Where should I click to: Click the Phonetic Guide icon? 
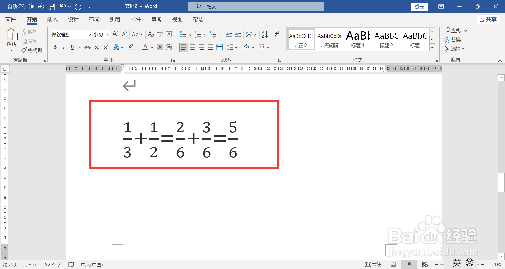coord(160,34)
